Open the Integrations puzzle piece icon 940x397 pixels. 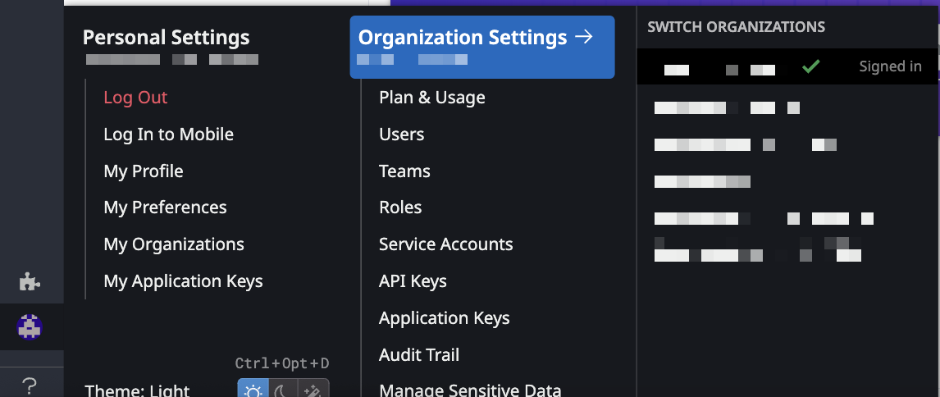(30, 281)
